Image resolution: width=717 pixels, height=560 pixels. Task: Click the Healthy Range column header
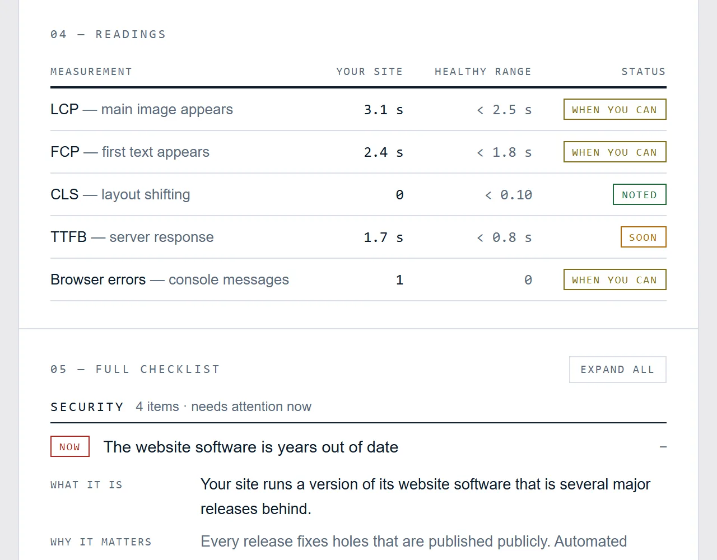[483, 72]
